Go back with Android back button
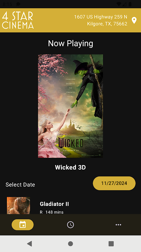This screenshot has height=252, width=141. pos(29,243)
